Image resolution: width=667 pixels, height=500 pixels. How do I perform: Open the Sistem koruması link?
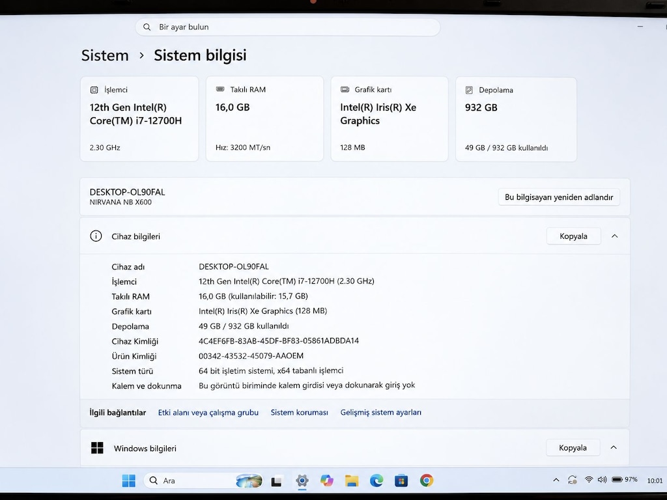click(300, 412)
